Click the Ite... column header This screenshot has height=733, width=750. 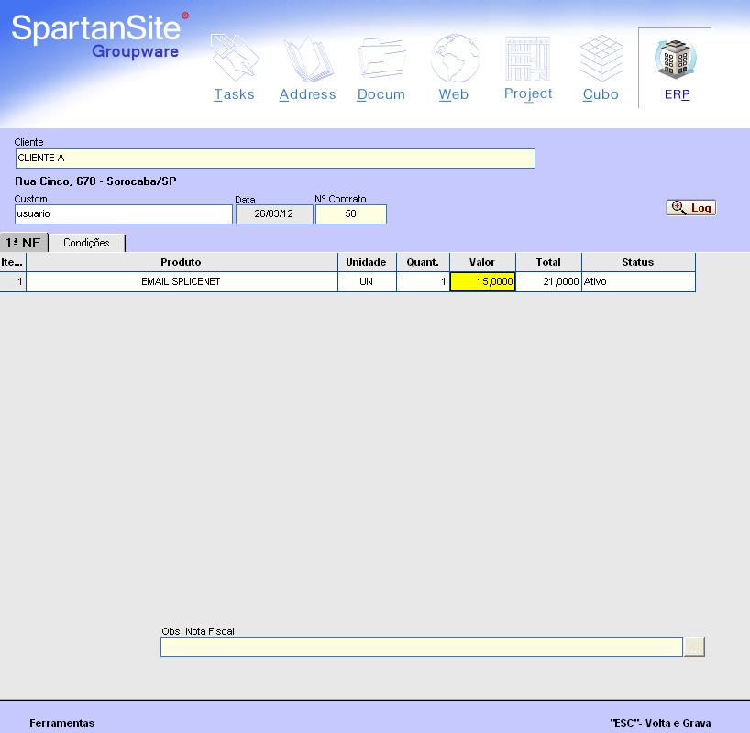coord(13,262)
